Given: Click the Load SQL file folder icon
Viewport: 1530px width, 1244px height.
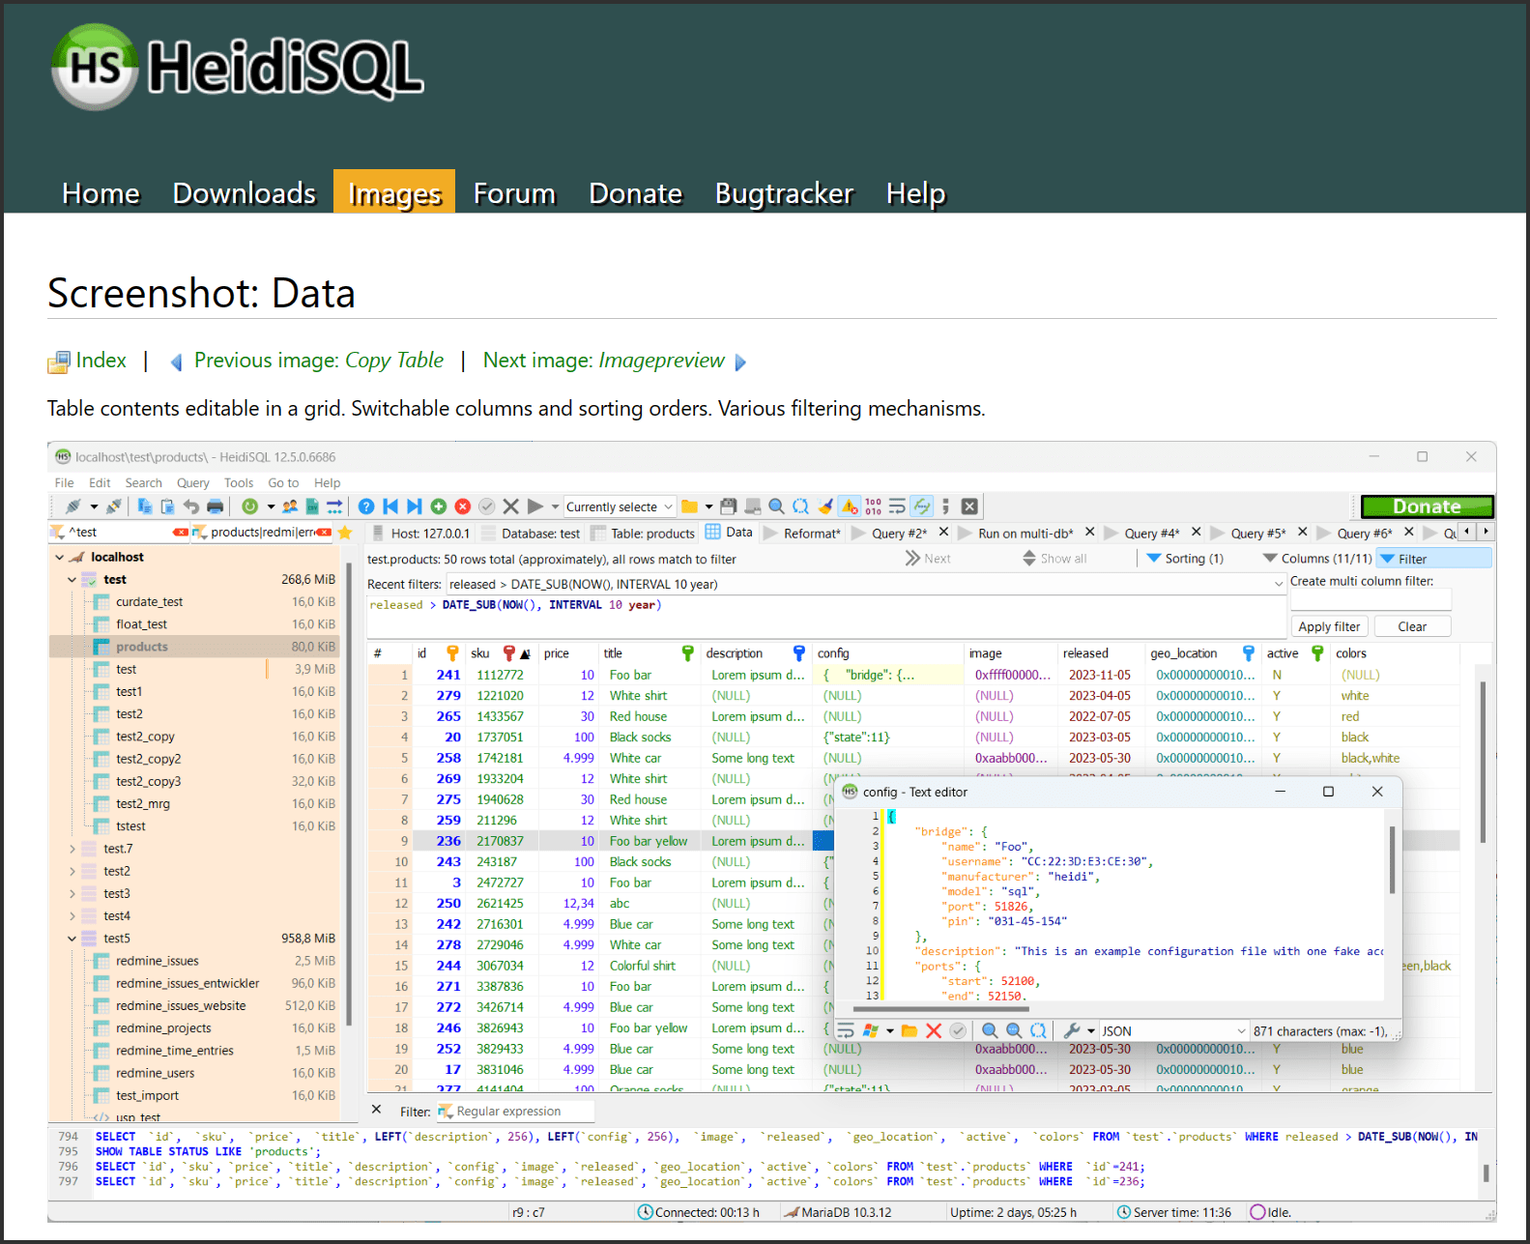Looking at the screenshot, I should pos(689,506).
